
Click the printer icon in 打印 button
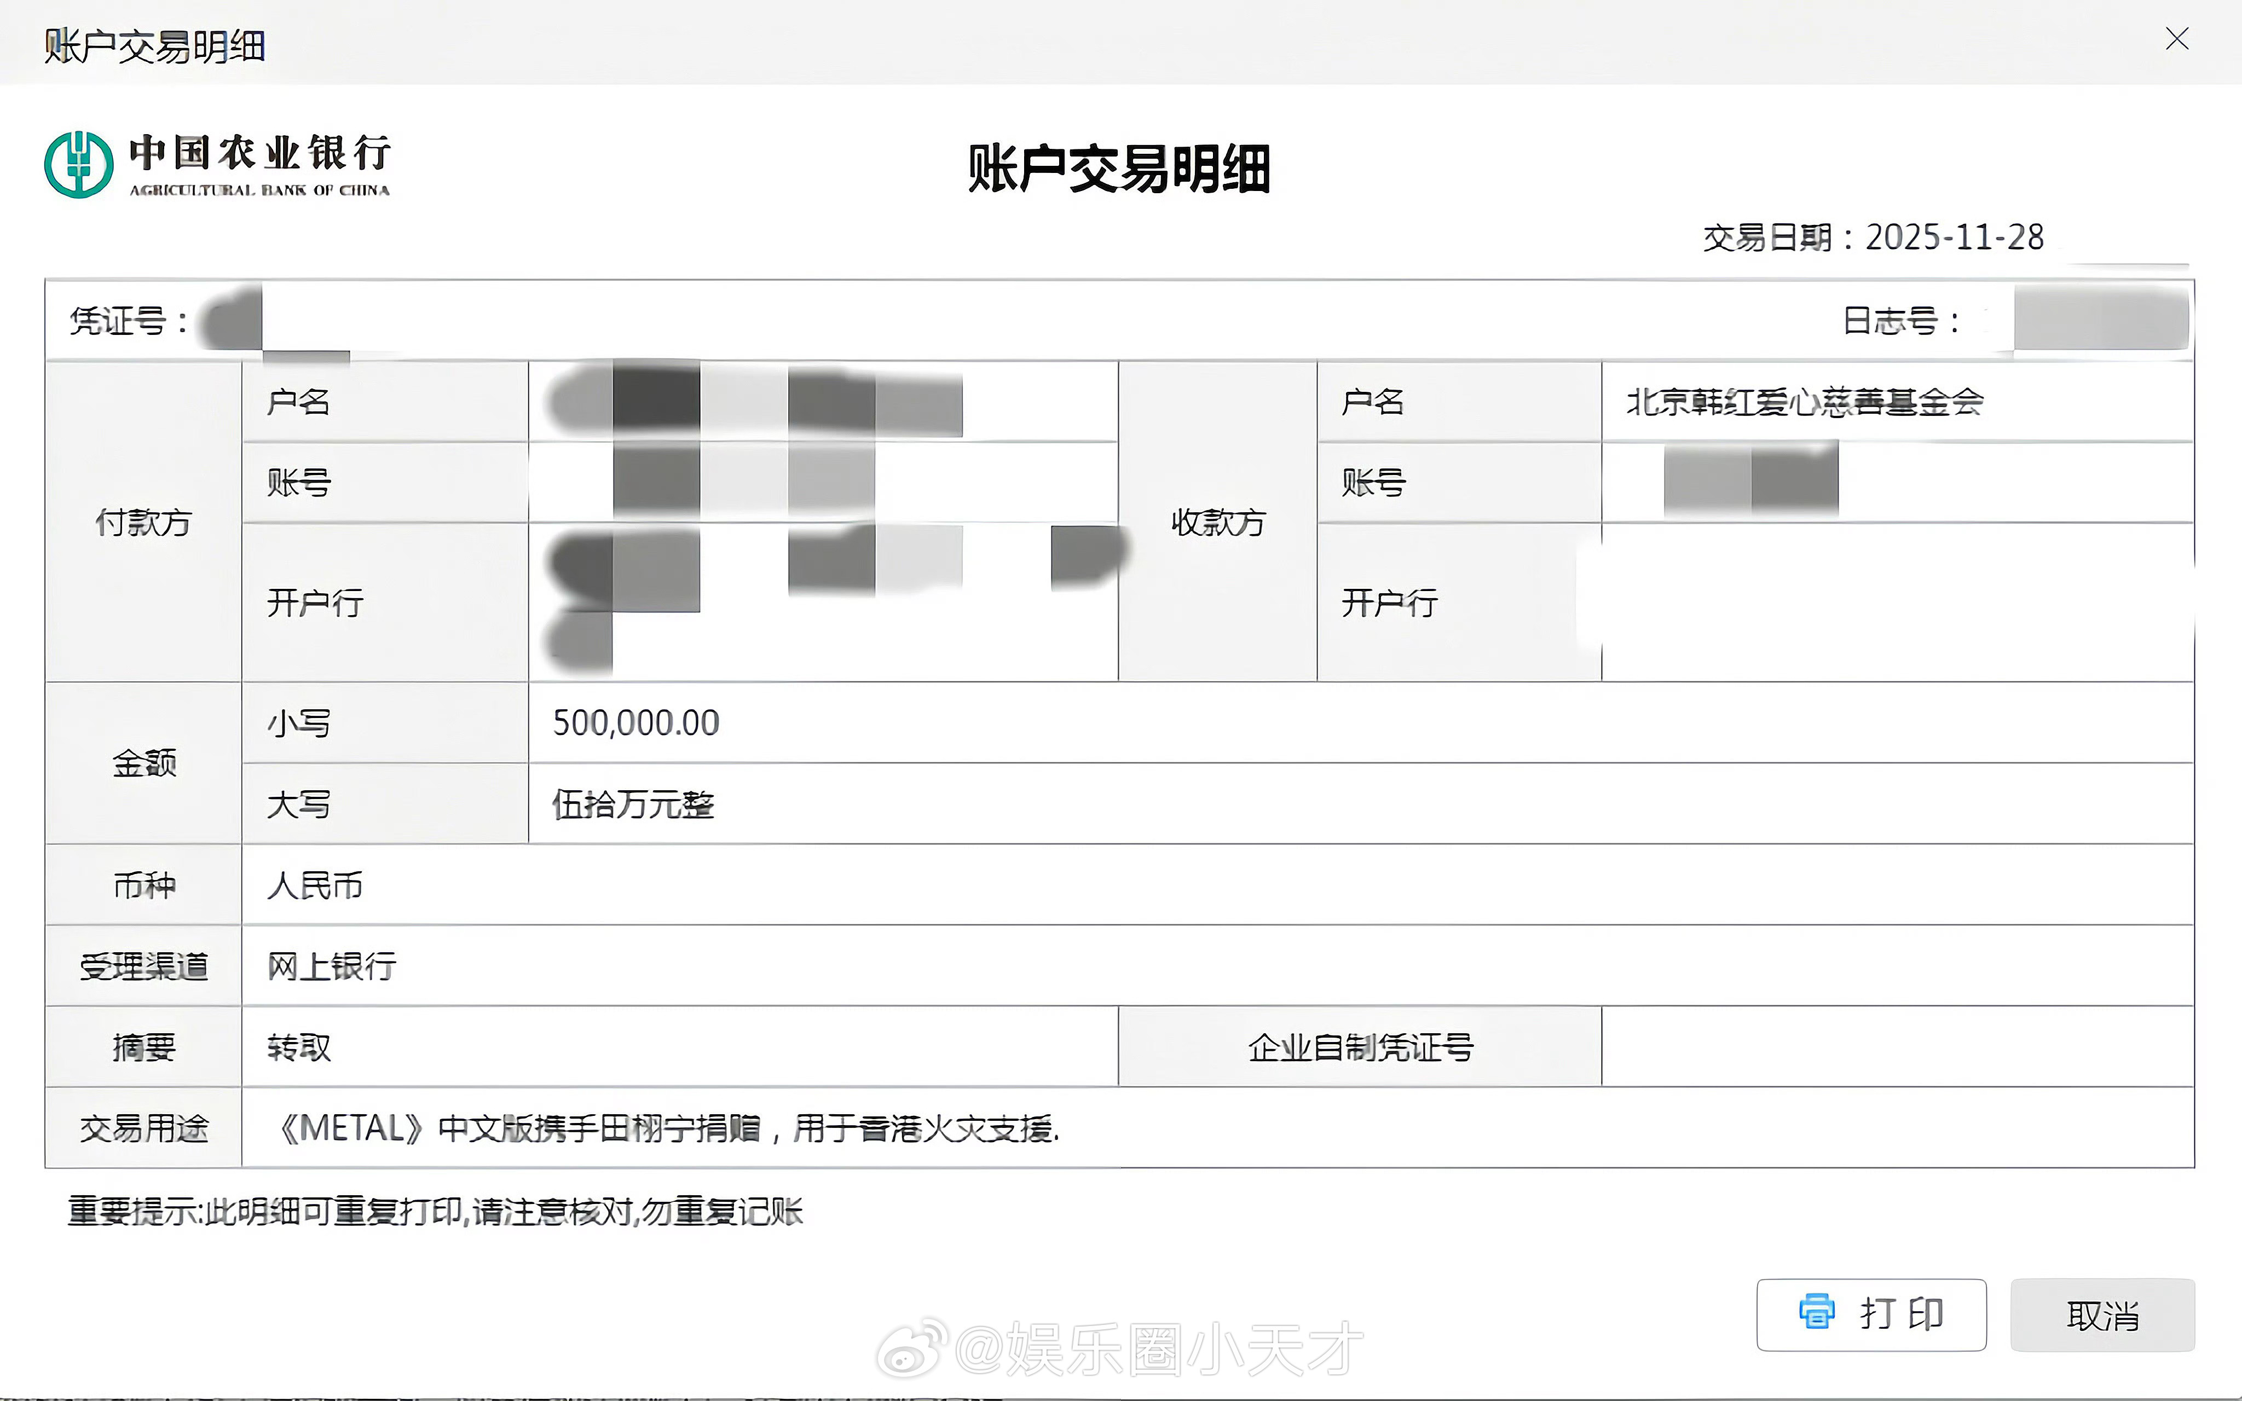pos(1816,1312)
